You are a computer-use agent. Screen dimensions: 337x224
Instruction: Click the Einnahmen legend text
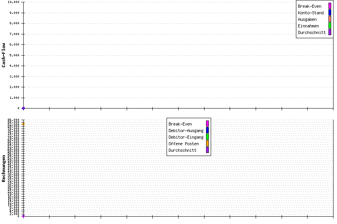click(308, 26)
